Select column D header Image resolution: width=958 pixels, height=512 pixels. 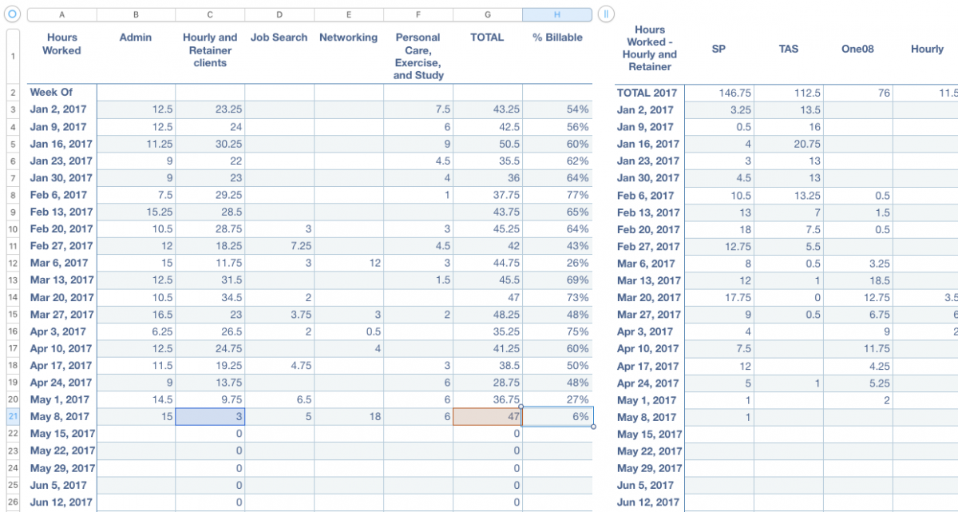point(279,14)
